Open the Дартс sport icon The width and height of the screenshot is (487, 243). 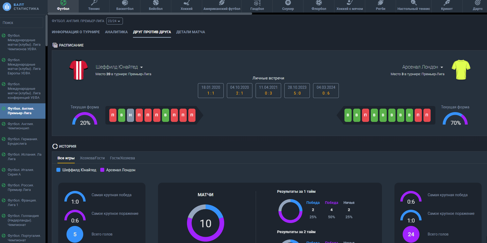coord(478,3)
